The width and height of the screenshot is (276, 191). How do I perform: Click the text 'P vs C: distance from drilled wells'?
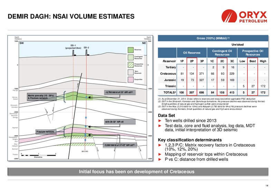pyautogui.click(x=196, y=159)
